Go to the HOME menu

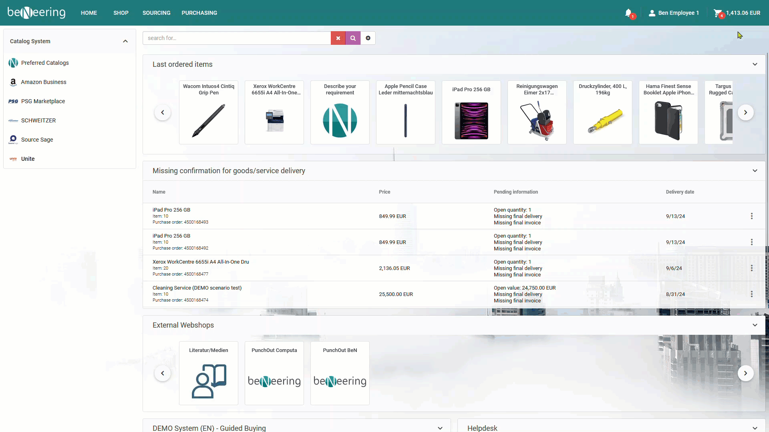[x=89, y=13]
